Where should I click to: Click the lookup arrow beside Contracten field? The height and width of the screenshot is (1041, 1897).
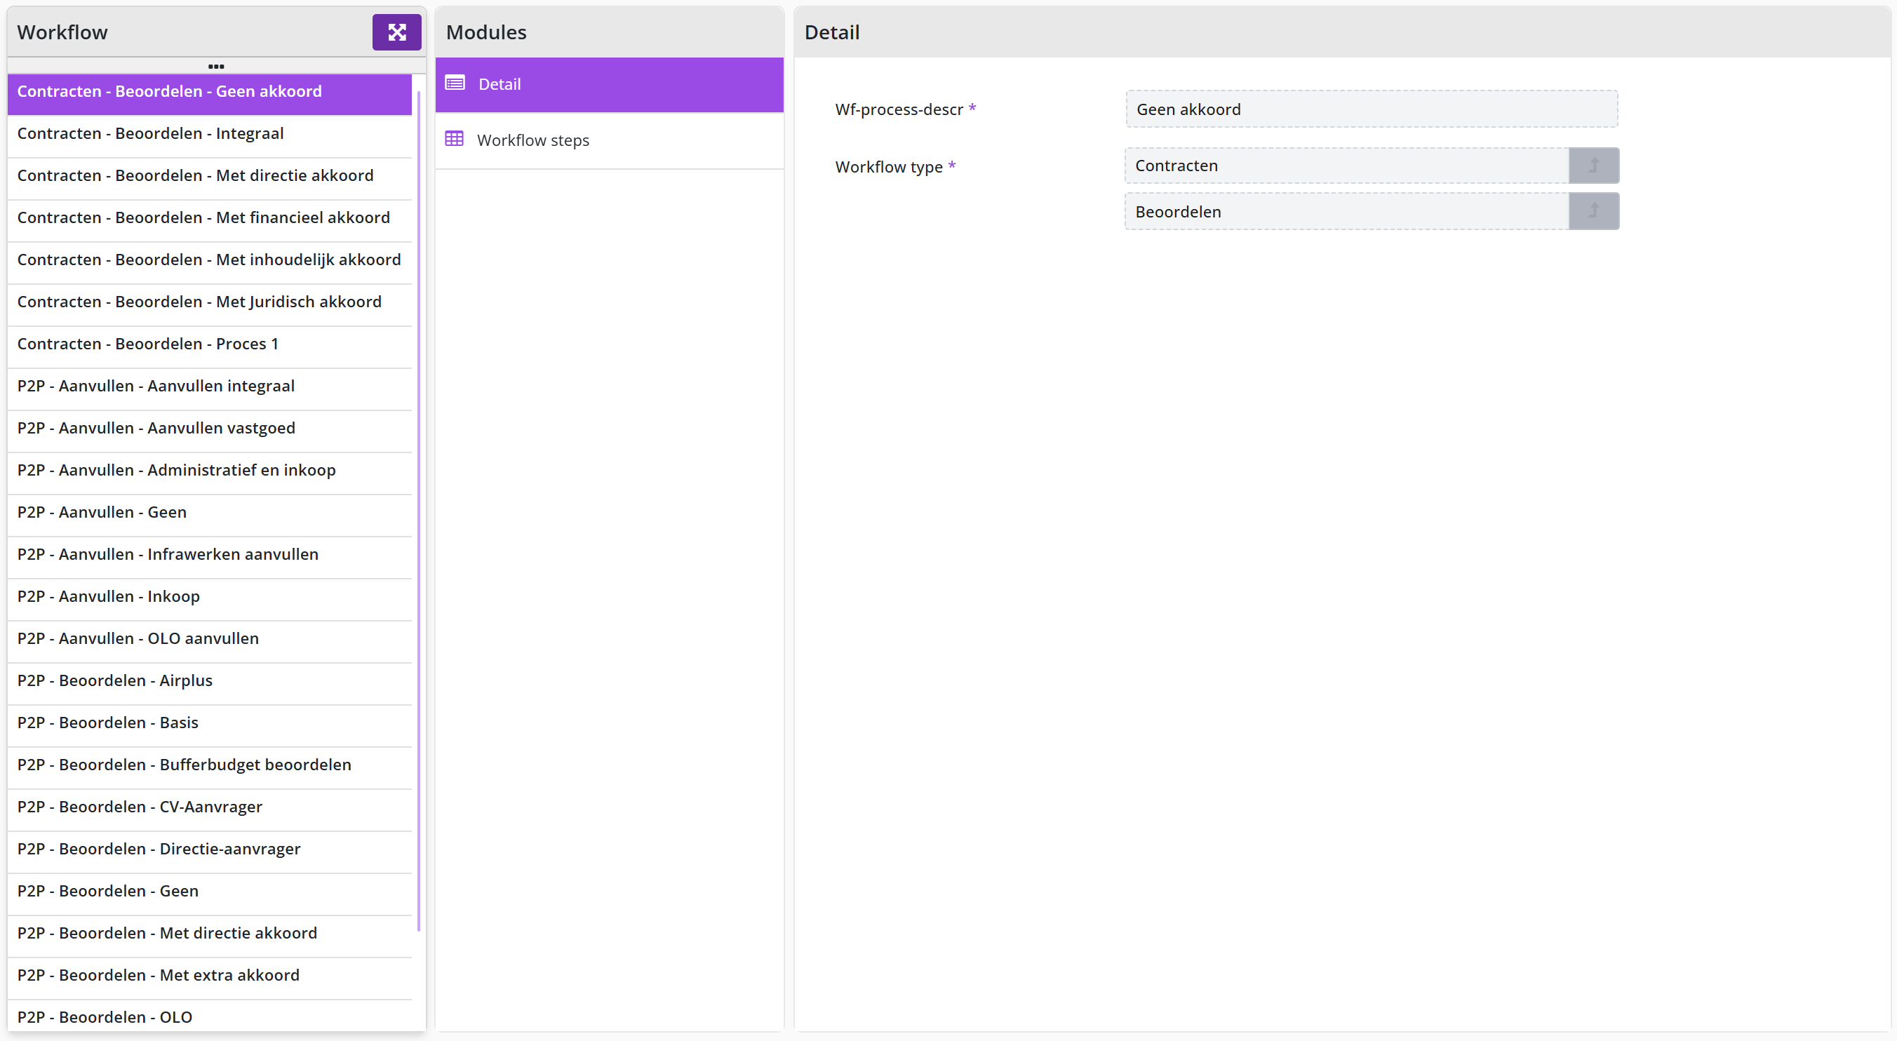tap(1594, 166)
